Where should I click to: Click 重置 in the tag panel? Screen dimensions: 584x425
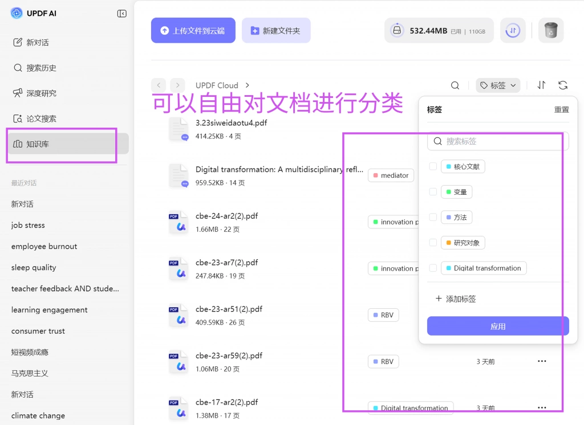[561, 110]
